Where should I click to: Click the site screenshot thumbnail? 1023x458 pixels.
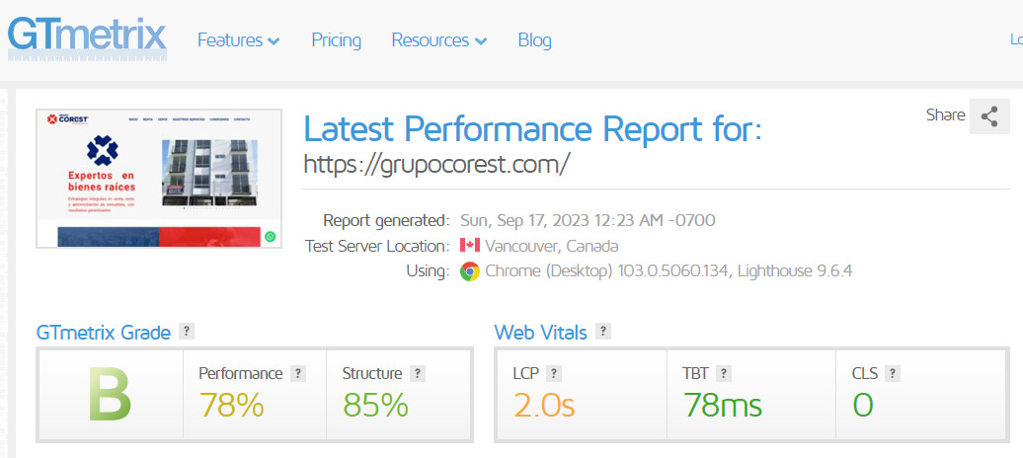pos(159,178)
